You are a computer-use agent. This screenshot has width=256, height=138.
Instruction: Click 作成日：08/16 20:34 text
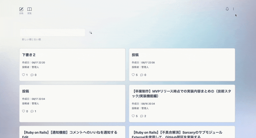pos(143,103)
